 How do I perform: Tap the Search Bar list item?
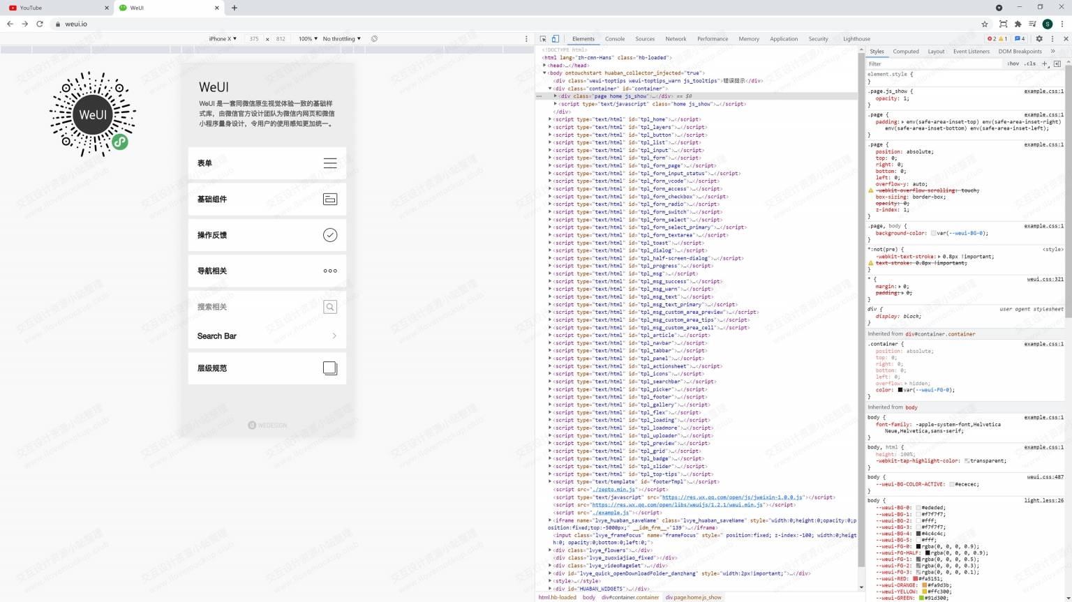coord(267,336)
